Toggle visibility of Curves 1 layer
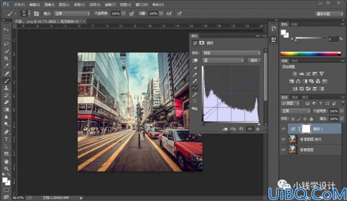347x201 pixels. (284, 129)
